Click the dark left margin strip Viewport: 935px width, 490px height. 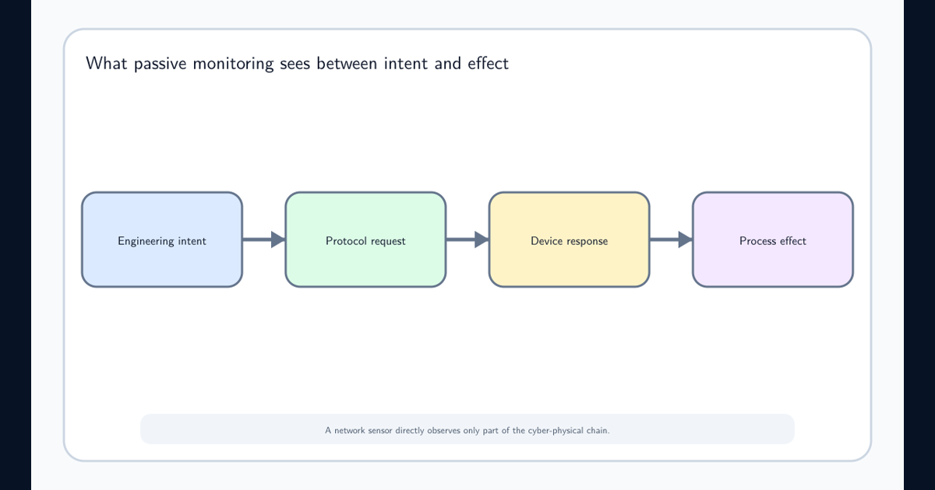16,245
